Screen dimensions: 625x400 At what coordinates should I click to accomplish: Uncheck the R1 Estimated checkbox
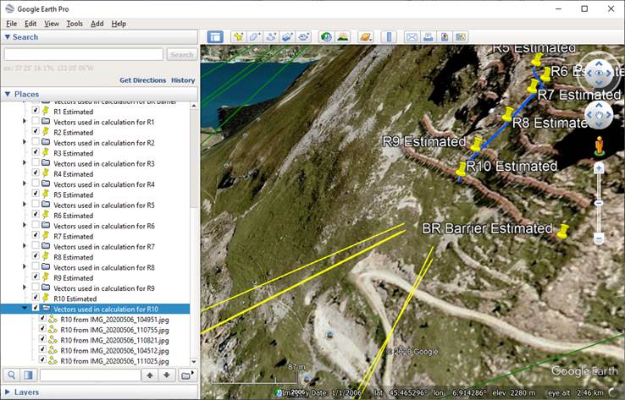[36, 110]
